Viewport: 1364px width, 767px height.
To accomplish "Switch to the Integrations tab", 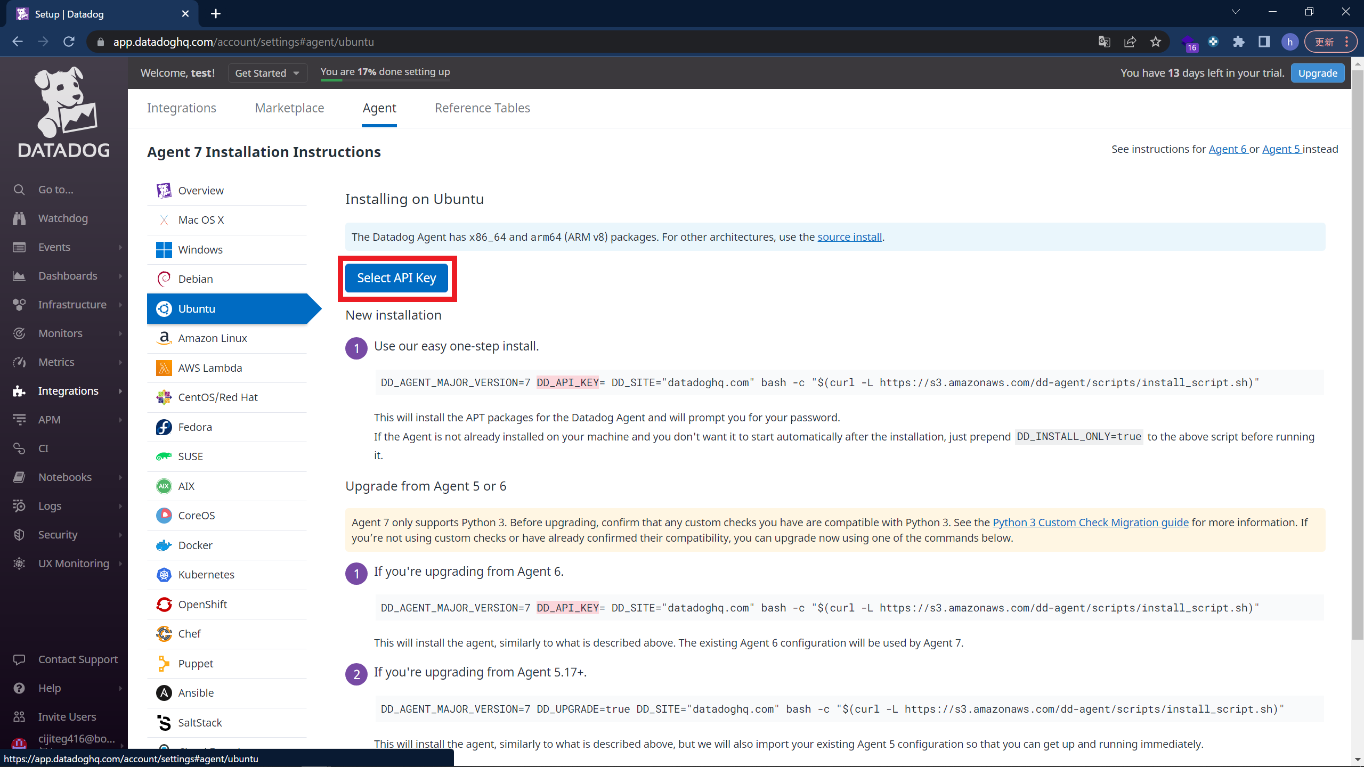I will pos(182,108).
